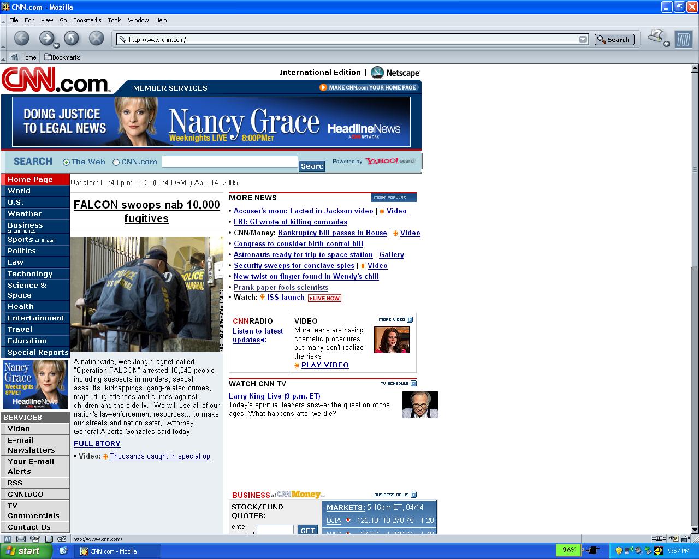Click the BUSINESS NEWS arrow icon
The height and width of the screenshot is (559, 699).
(x=413, y=495)
